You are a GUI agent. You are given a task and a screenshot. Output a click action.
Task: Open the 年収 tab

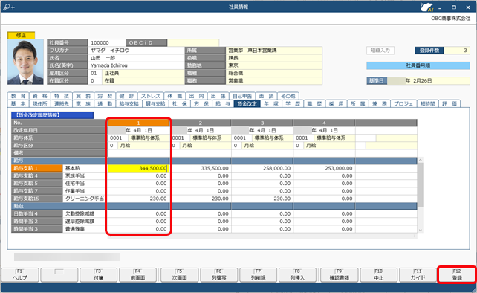(271, 103)
